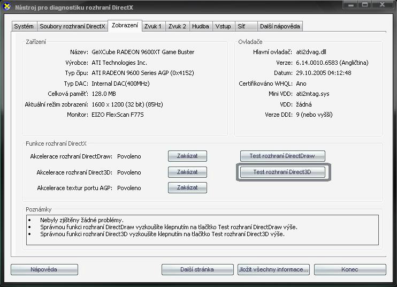Save all information with Uložit všechny informace
Viewport: 397px width, 287px height.
pyautogui.click(x=273, y=269)
